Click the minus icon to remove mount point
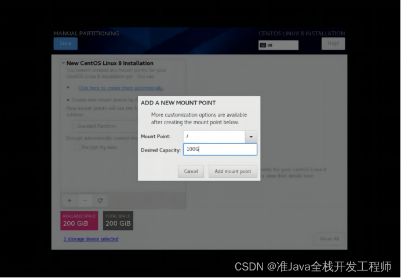The width and height of the screenshot is (401, 278). coord(85,200)
